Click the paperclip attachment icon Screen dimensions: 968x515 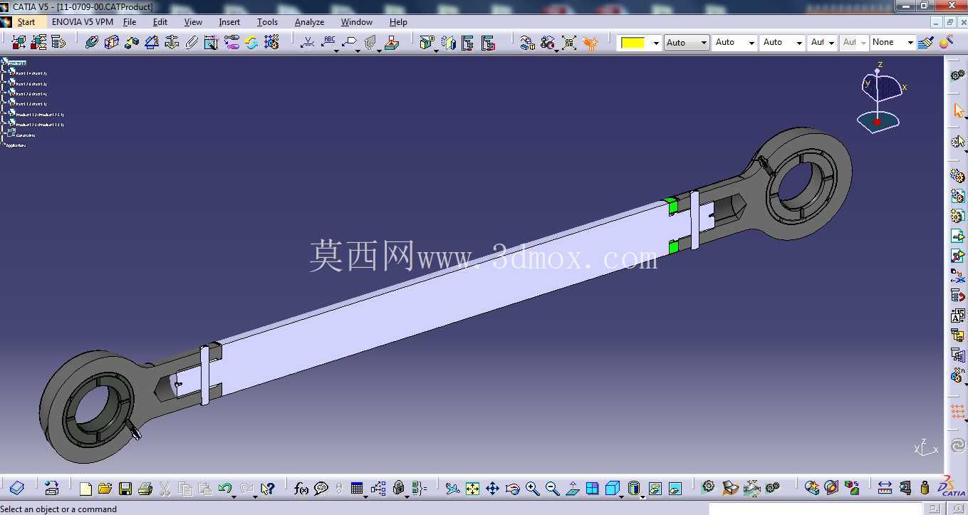pos(192,43)
